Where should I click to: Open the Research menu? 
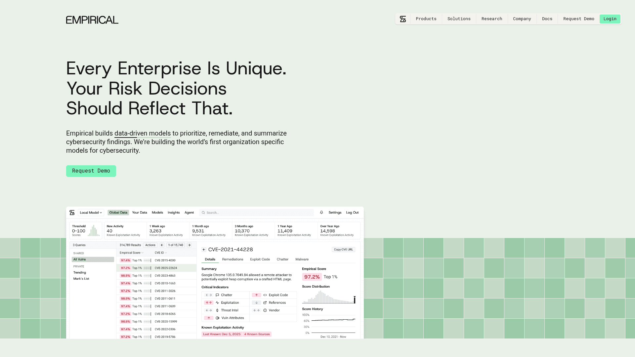coord(491,19)
